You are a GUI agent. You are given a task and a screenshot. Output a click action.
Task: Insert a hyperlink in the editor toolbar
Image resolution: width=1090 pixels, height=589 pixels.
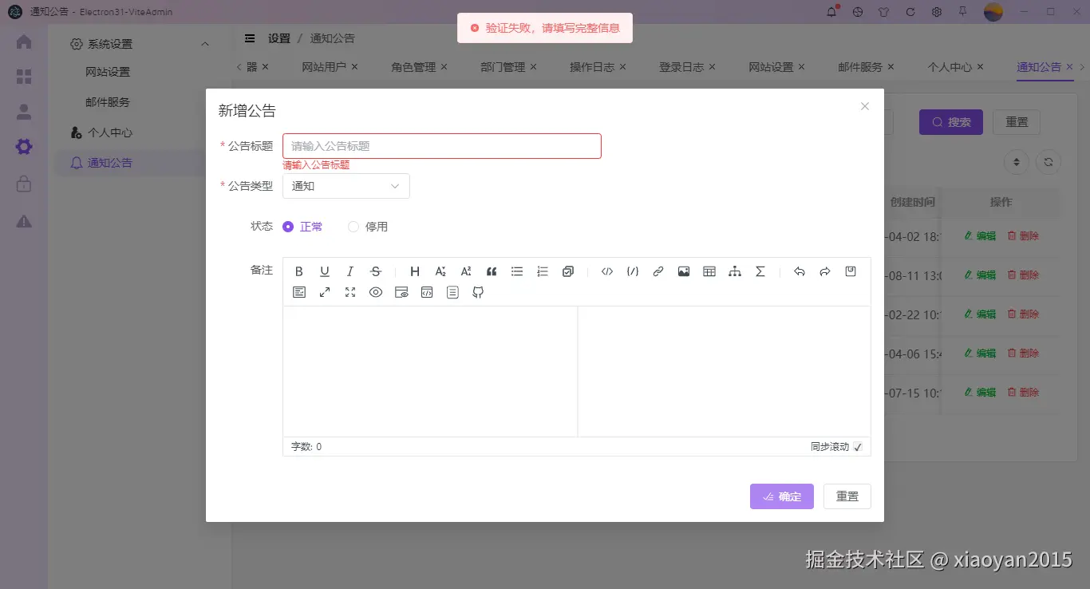point(658,271)
